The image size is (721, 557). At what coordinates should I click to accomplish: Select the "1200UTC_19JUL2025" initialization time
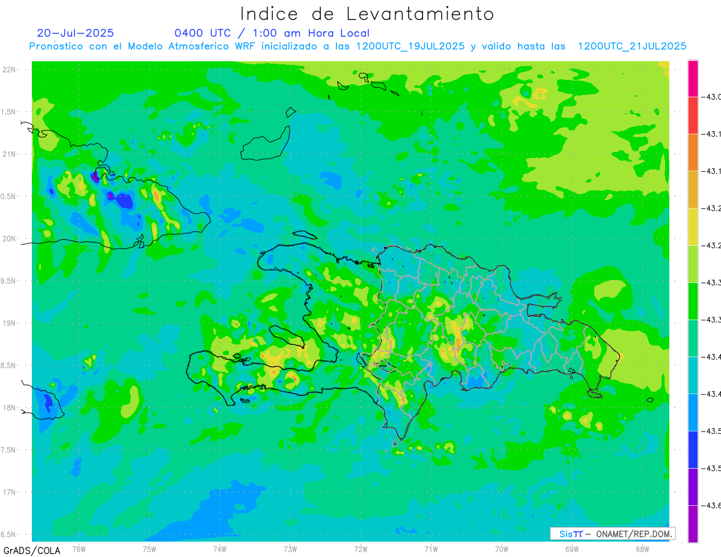[x=410, y=46]
